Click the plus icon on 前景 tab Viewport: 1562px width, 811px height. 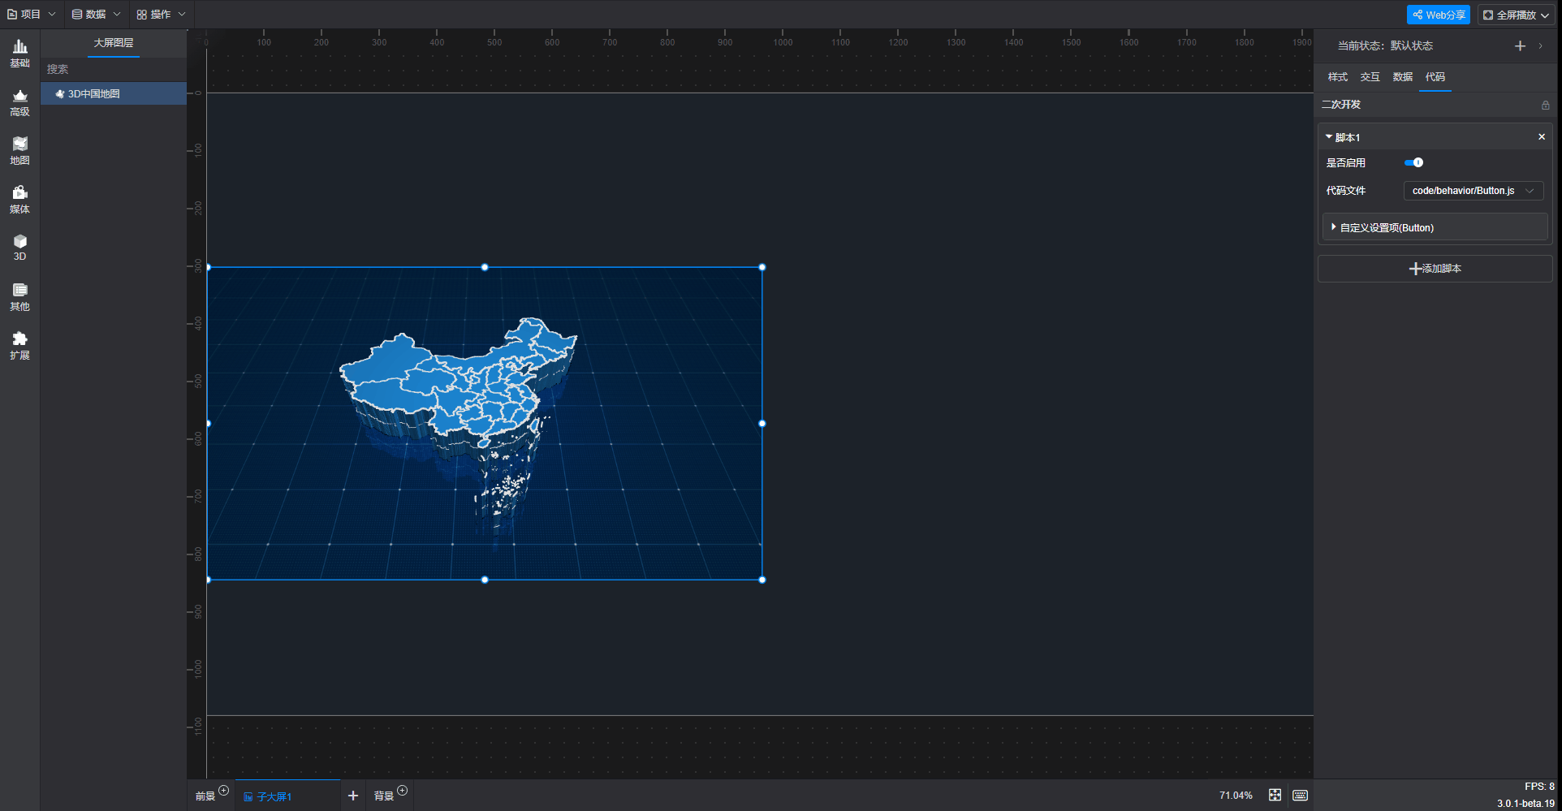224,790
